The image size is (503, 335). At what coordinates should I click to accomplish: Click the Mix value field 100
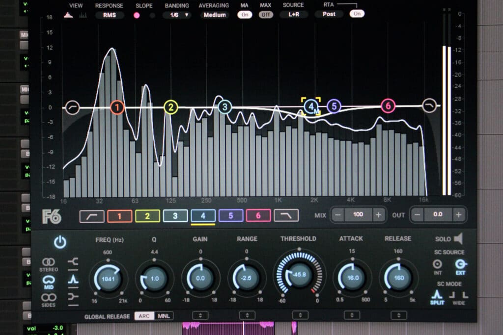(x=358, y=214)
